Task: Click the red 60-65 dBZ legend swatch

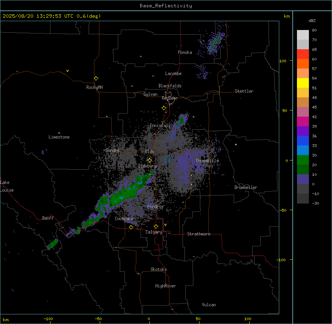Action: (x=303, y=54)
